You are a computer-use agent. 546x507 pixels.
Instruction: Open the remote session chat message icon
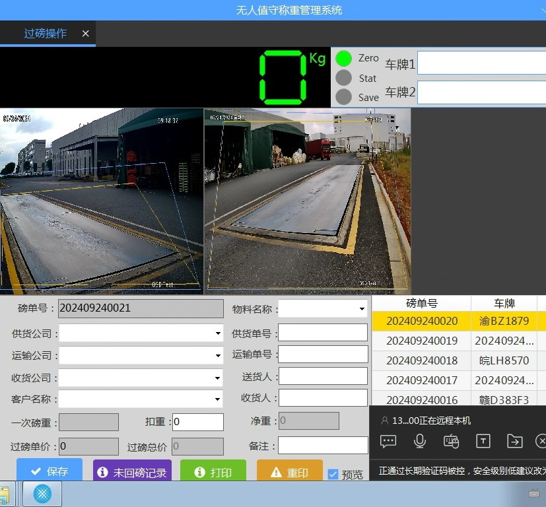coord(388,441)
